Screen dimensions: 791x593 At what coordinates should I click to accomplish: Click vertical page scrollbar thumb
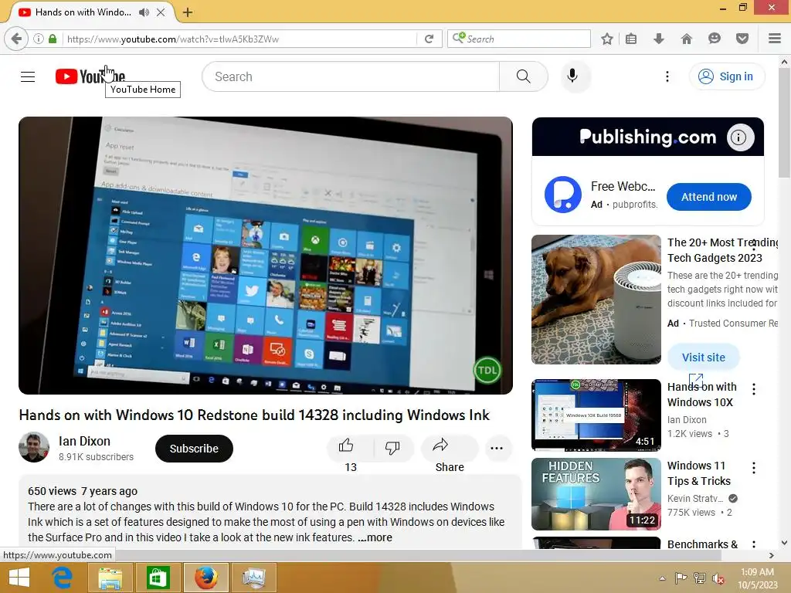(784, 123)
